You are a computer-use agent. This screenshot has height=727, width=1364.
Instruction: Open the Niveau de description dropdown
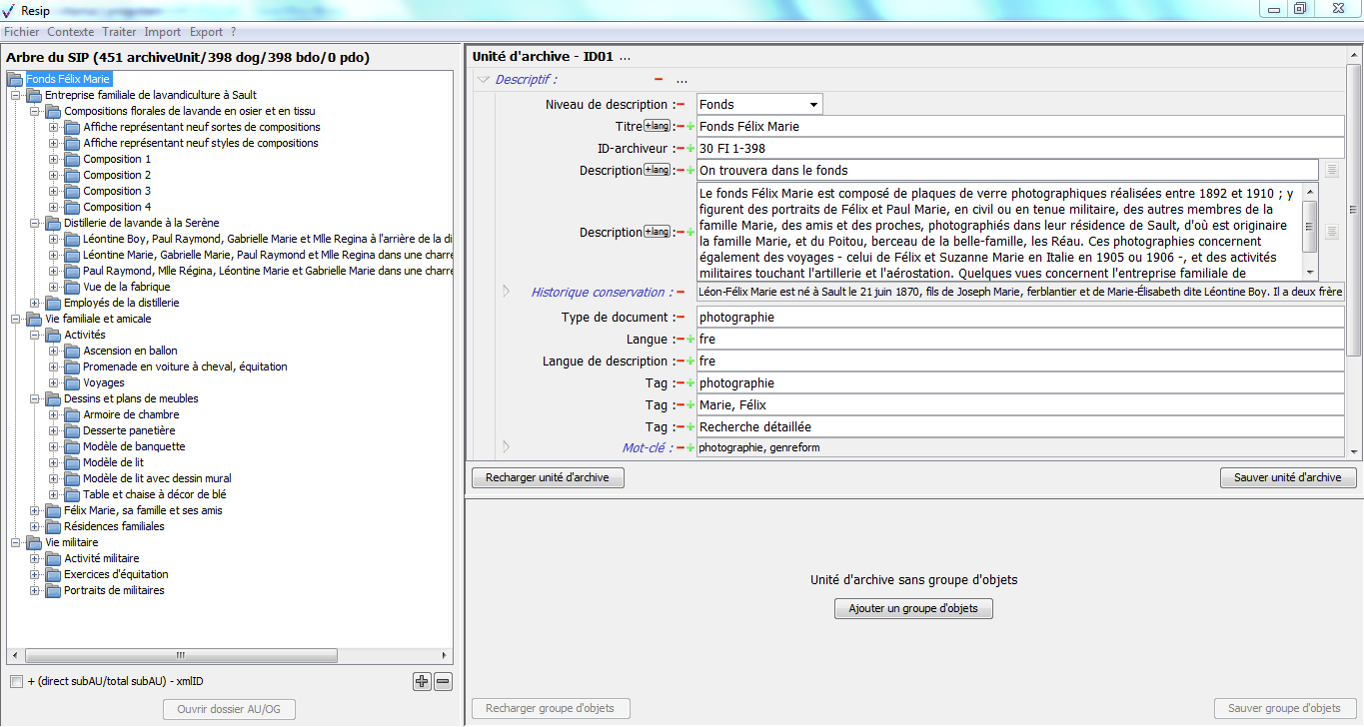pyautogui.click(x=813, y=105)
